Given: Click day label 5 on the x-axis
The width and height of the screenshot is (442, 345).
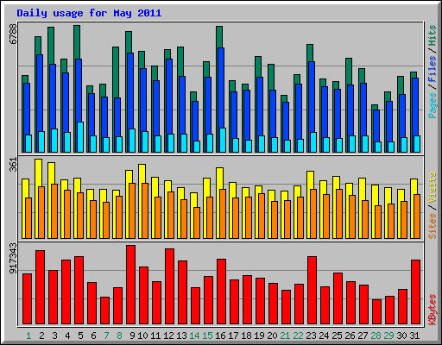Looking at the screenshot, I should click(80, 336).
